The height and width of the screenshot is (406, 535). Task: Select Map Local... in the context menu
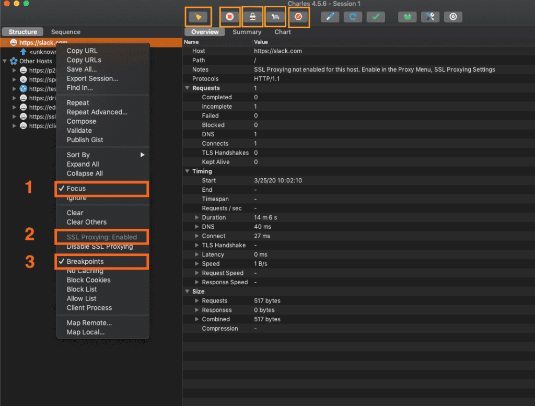[86, 332]
